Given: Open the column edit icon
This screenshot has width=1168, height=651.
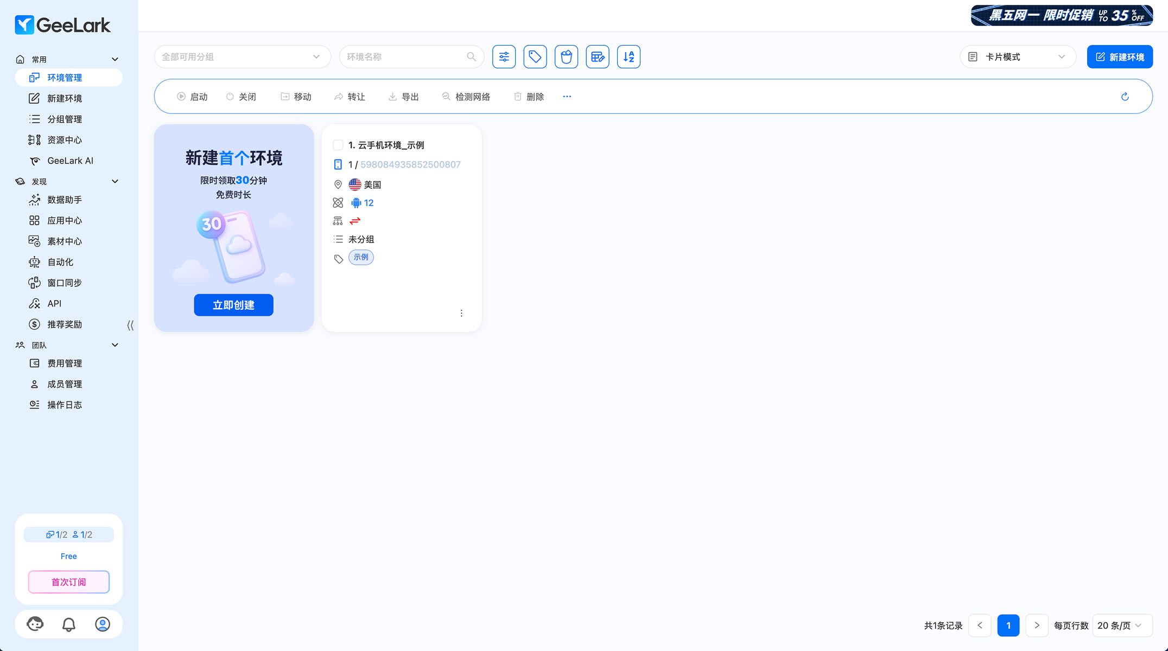Looking at the screenshot, I should point(597,57).
